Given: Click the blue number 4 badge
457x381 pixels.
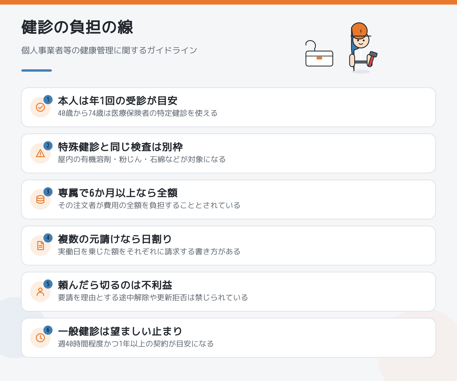Looking at the screenshot, I should click(48, 238).
